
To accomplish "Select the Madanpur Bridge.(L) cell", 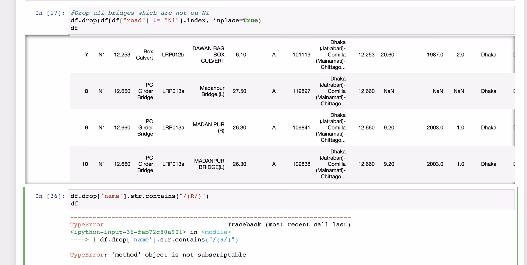I will pyautogui.click(x=212, y=91).
